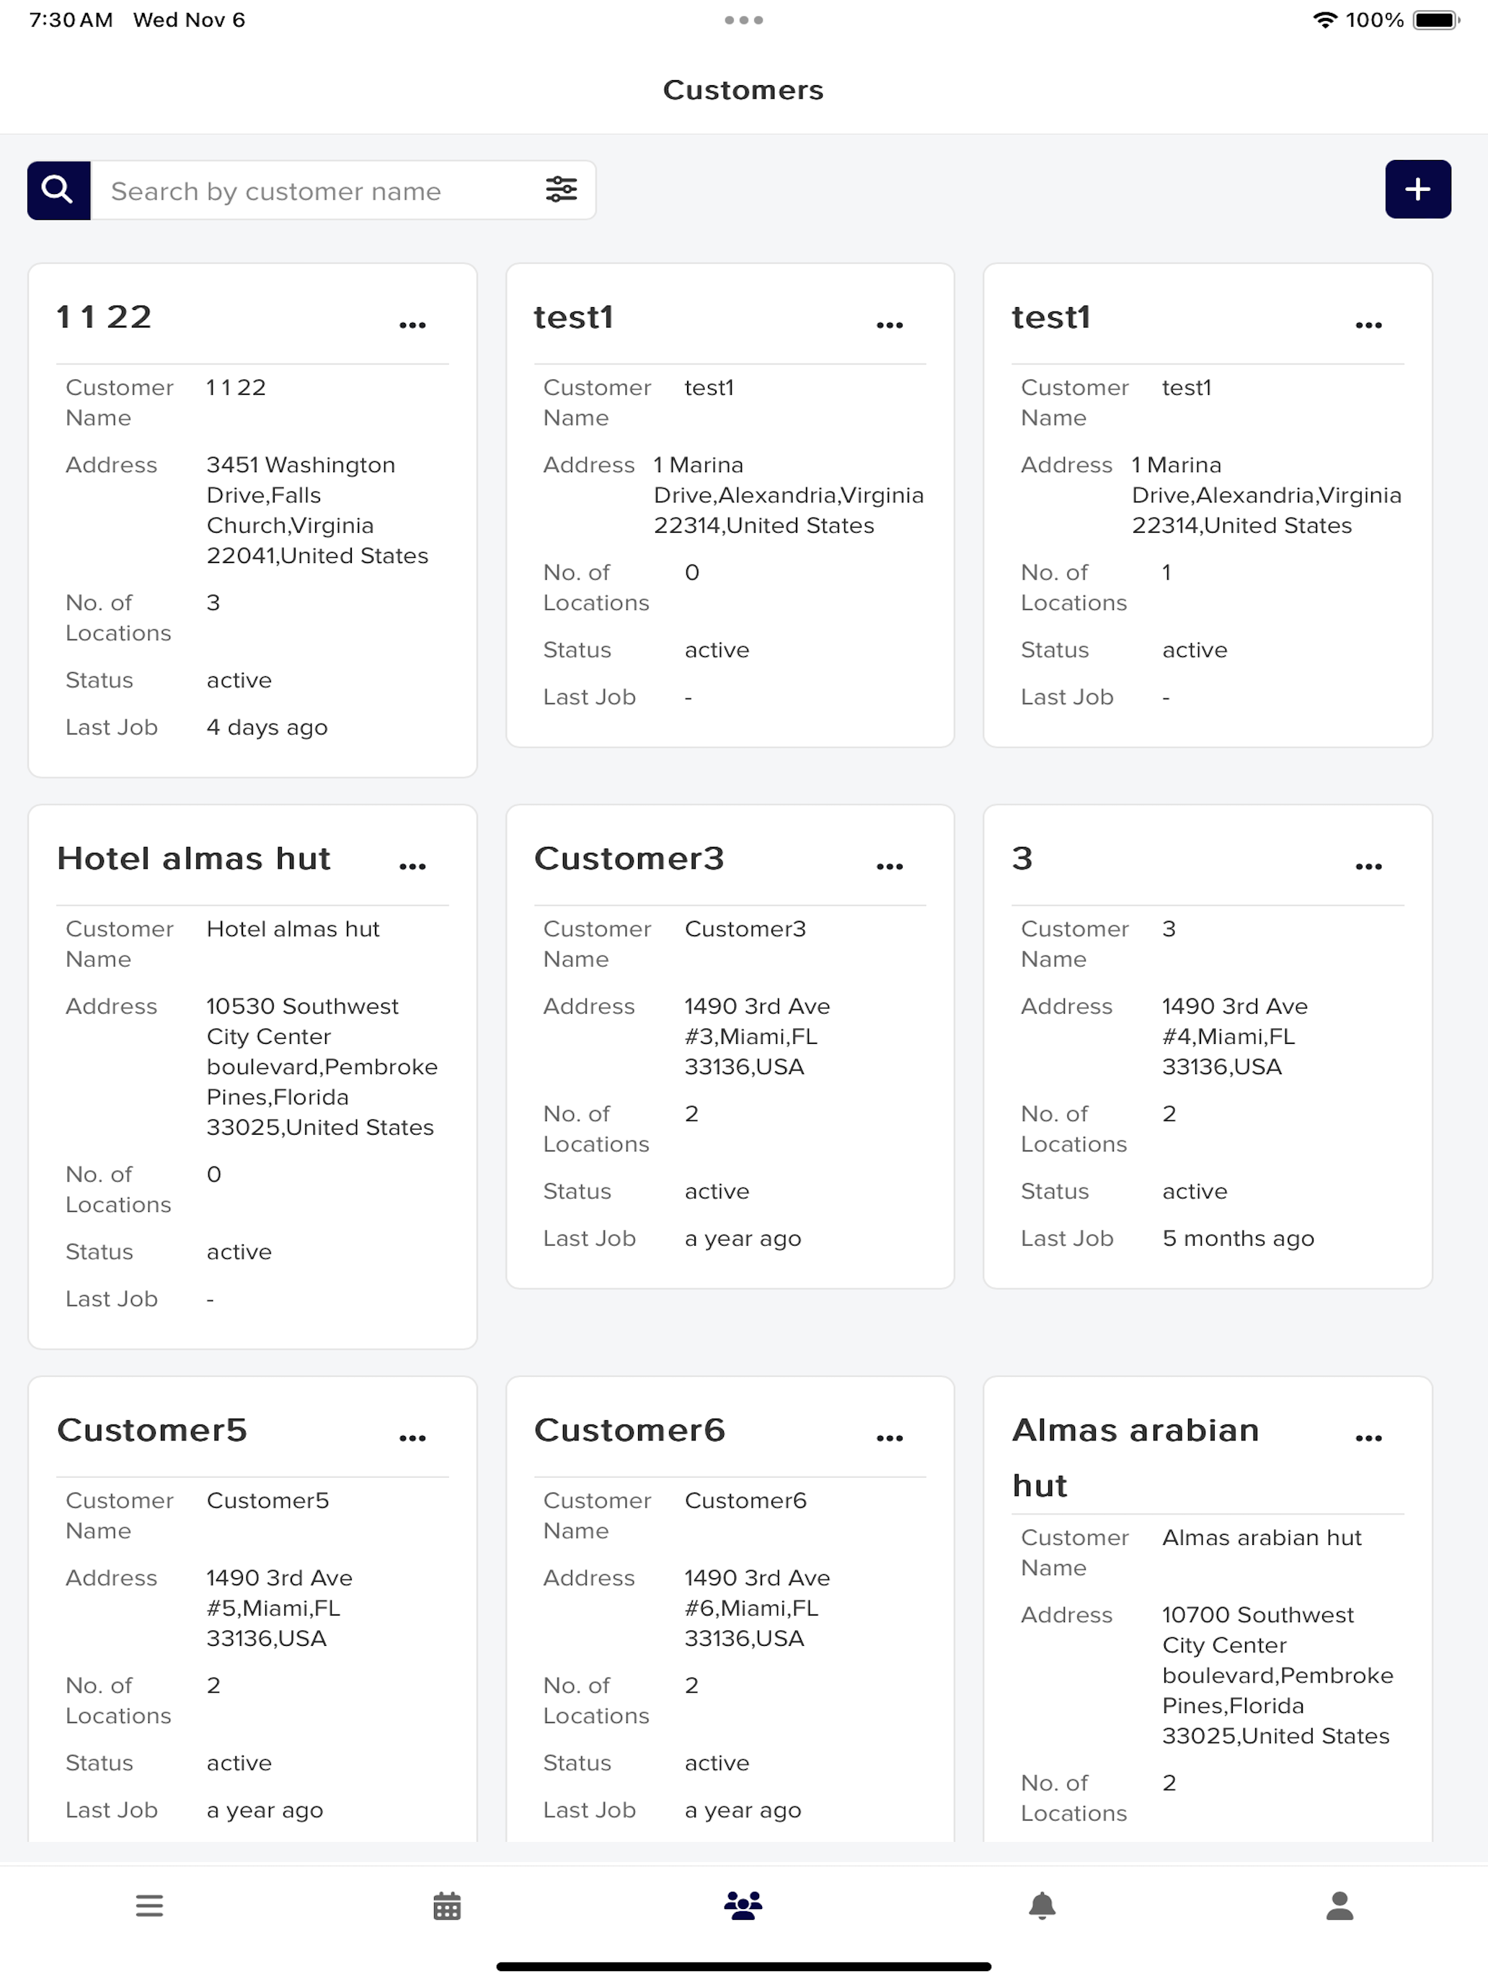The width and height of the screenshot is (1488, 1984).
Task: Switch to the calendar tab
Action: 447,1905
